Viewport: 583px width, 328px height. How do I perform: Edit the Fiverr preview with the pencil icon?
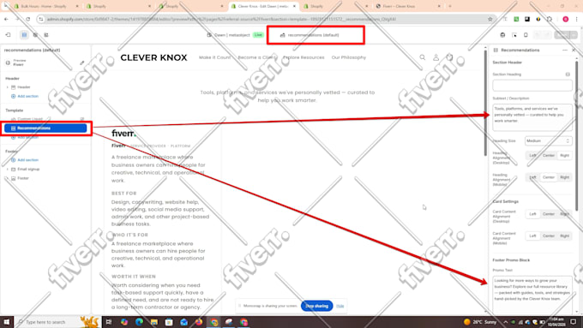coord(82,63)
